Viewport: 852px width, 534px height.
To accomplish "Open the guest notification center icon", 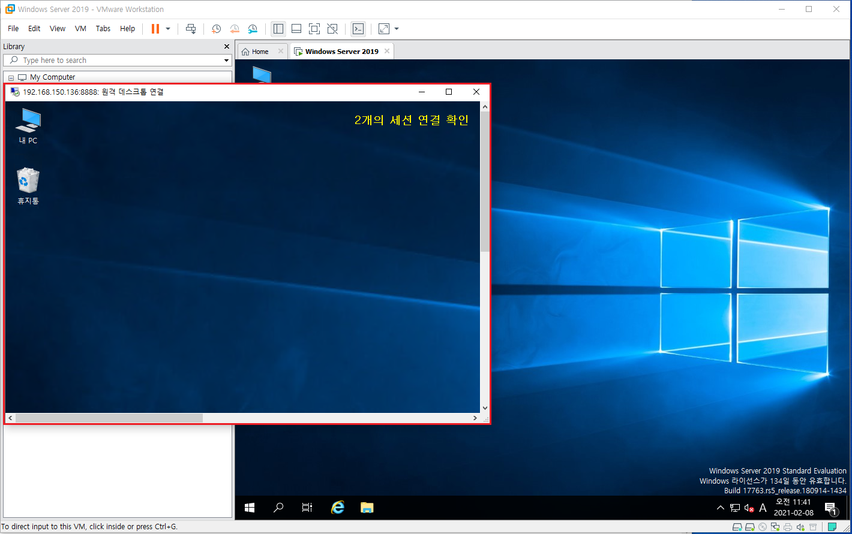I will click(831, 508).
